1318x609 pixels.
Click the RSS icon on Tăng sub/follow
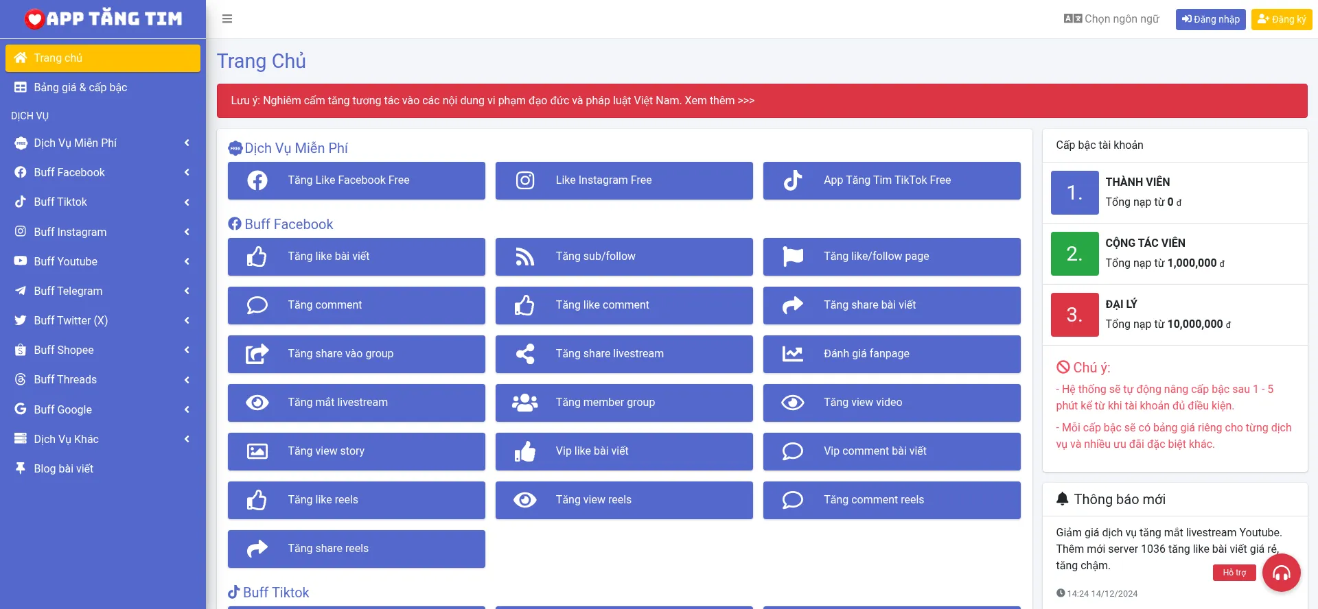(x=525, y=256)
